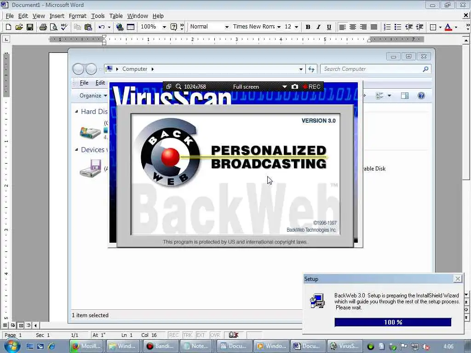Viewport: 471px width, 353px height.
Task: Click the Explorer refresh arrows button
Action: (x=311, y=69)
